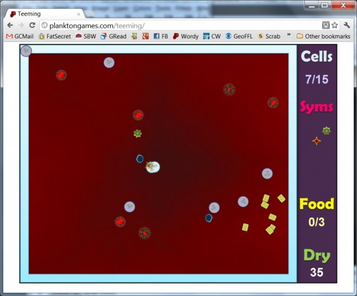
Task: Click the lowest red virus in the field
Action: pyautogui.click(x=145, y=233)
